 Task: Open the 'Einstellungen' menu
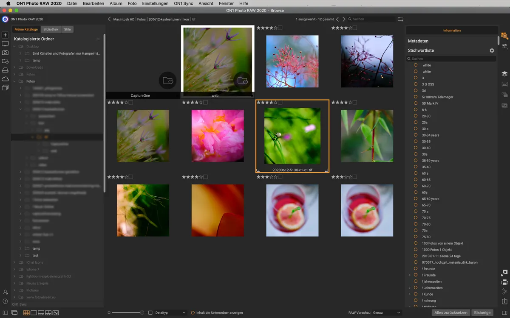[x=155, y=3]
